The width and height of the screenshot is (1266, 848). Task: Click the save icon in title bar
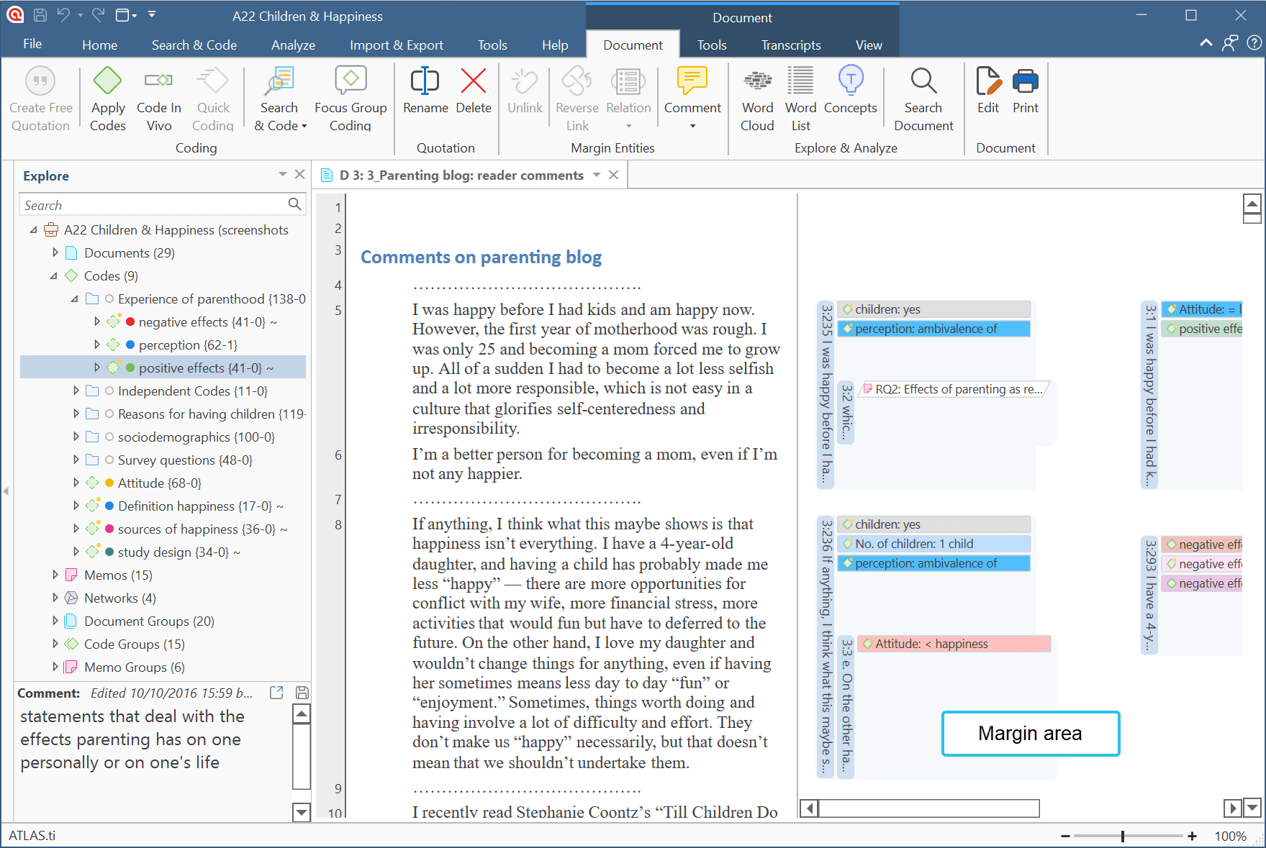tap(40, 15)
